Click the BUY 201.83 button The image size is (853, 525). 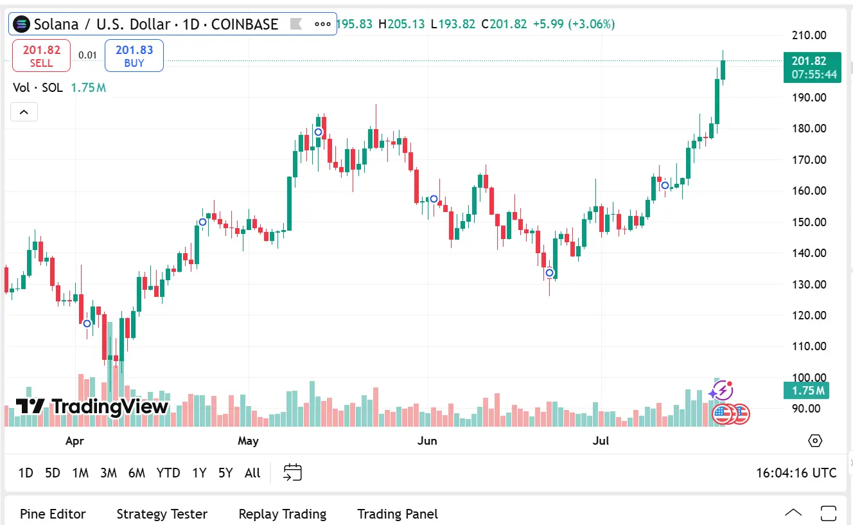pos(134,56)
